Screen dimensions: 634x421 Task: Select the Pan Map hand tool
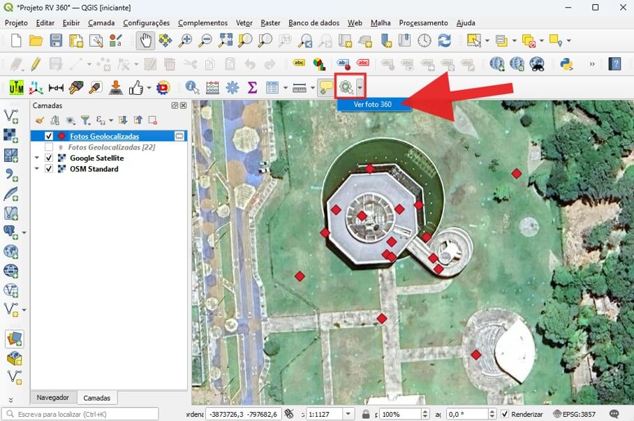coord(145,41)
